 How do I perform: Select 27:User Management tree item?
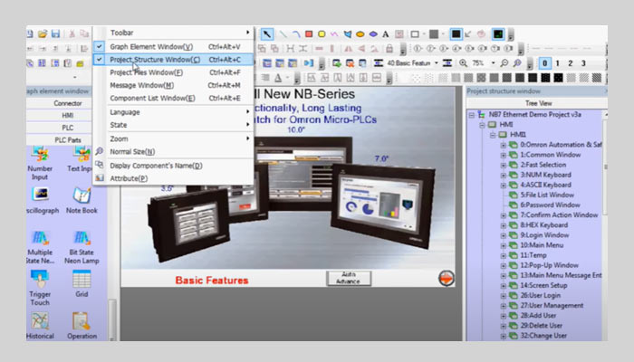[x=552, y=306]
